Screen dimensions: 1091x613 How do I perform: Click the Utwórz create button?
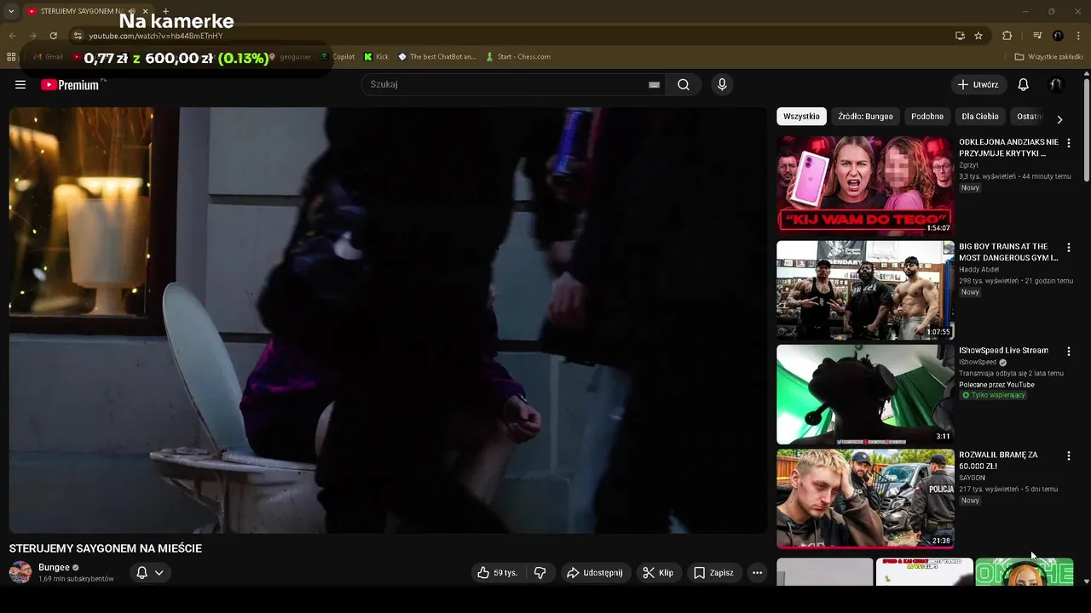[978, 84]
